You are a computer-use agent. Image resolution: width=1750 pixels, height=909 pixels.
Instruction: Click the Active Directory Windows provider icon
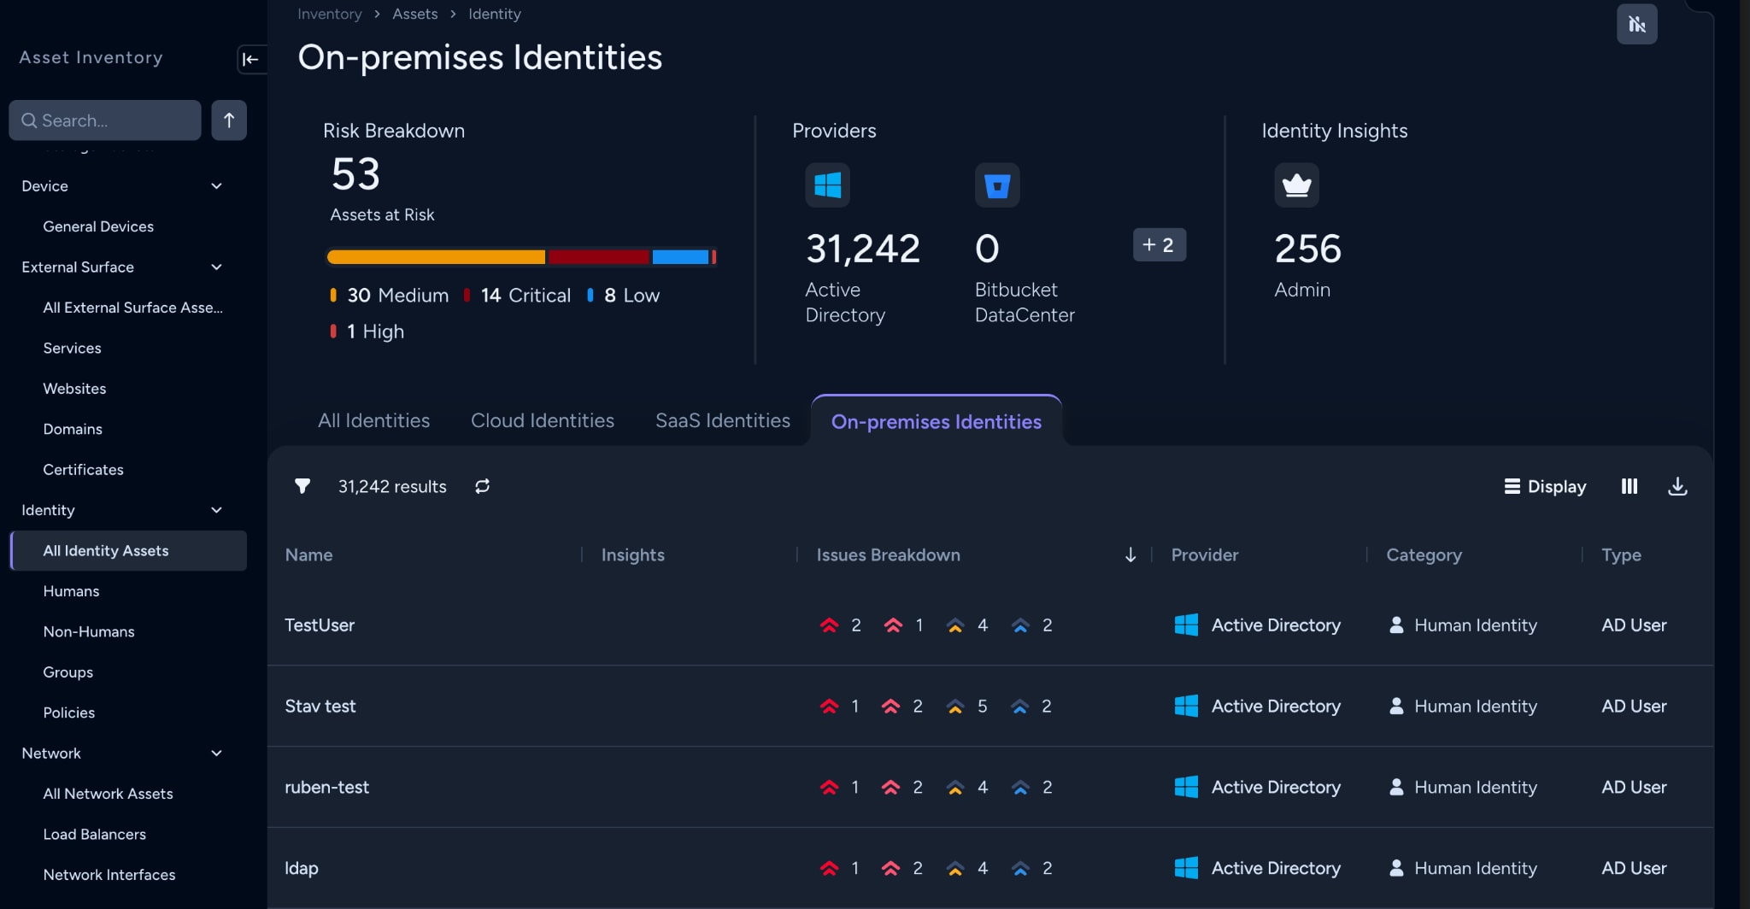[x=827, y=185]
